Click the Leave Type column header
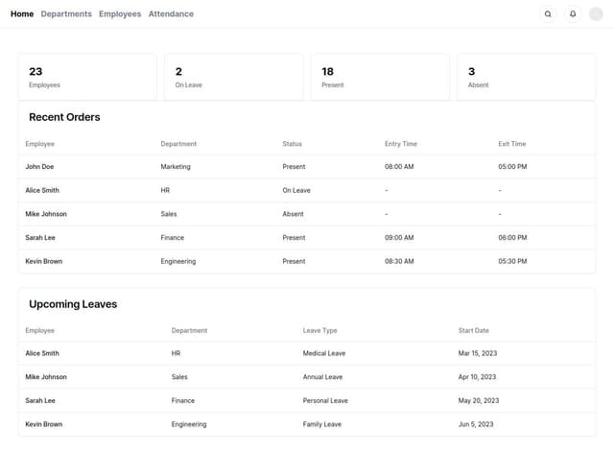This screenshot has width=614, height=454. coord(320,330)
